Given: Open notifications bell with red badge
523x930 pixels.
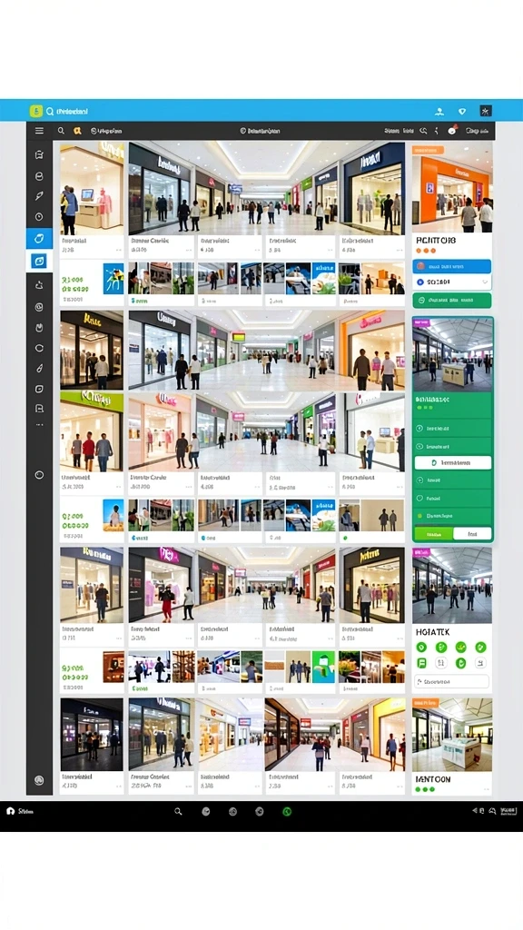Looking at the screenshot, I should (452, 131).
